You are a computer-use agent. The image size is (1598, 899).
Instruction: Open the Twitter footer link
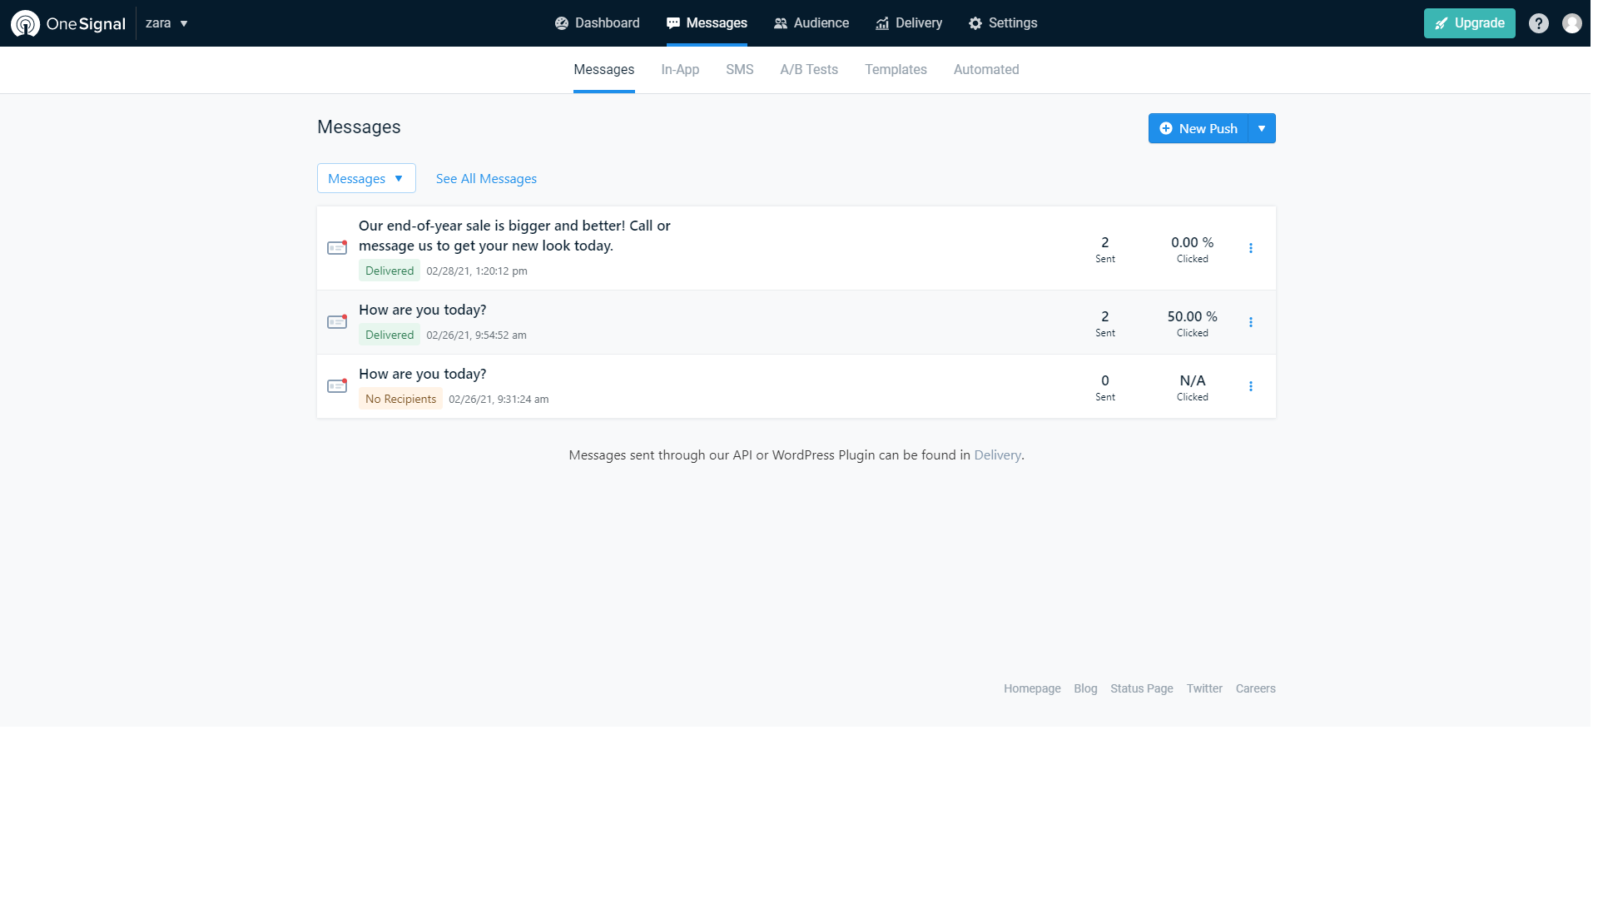[1204, 688]
